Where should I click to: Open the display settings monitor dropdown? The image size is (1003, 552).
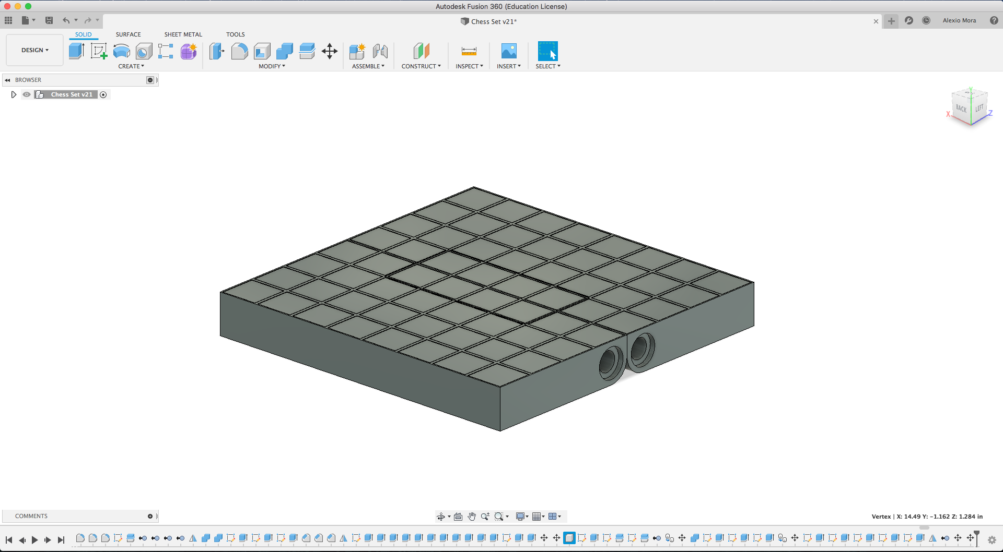(x=522, y=517)
